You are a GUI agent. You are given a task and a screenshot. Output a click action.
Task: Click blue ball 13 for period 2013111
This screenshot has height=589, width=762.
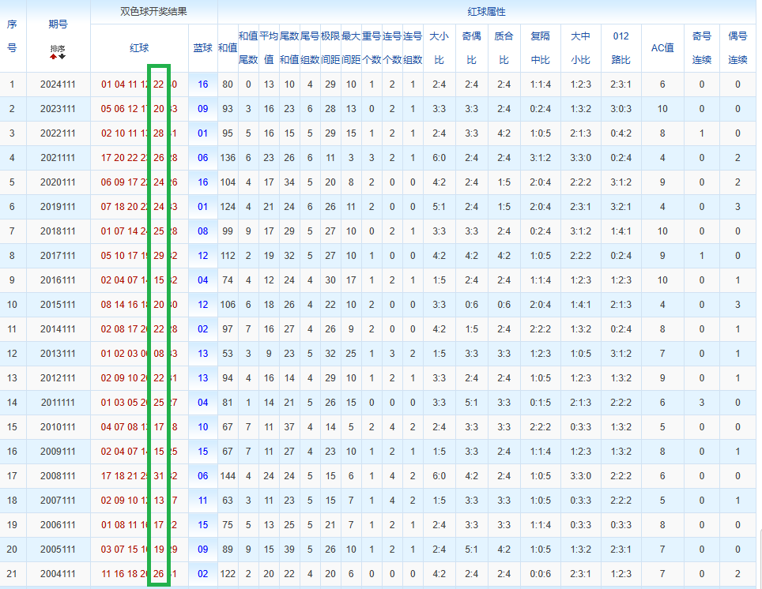point(203,354)
